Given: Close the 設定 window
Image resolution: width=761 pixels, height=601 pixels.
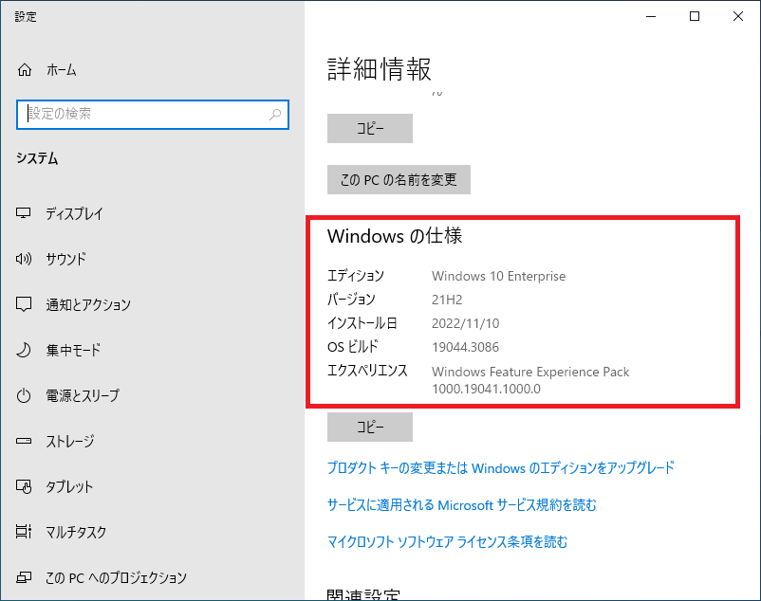Looking at the screenshot, I should pyautogui.click(x=738, y=16).
